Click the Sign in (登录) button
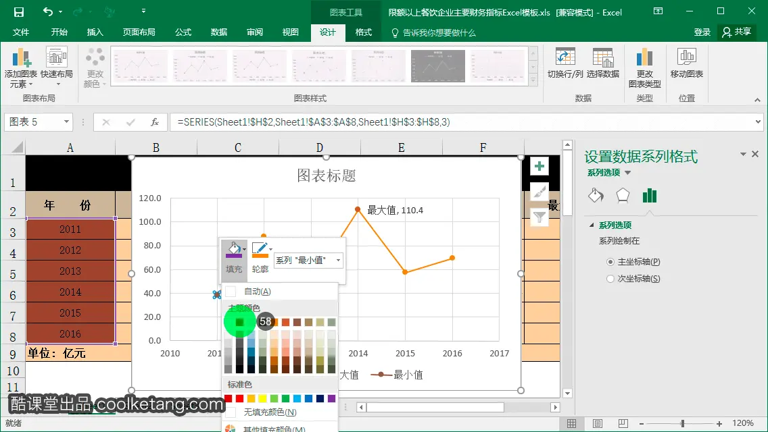This screenshot has height=432, width=768. pos(702,32)
